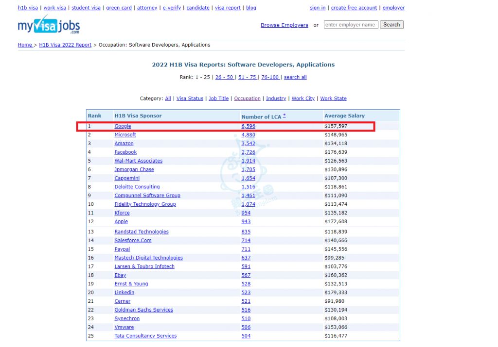Click the sign in link
Image resolution: width=498 pixels, height=347 pixels.
(318, 8)
